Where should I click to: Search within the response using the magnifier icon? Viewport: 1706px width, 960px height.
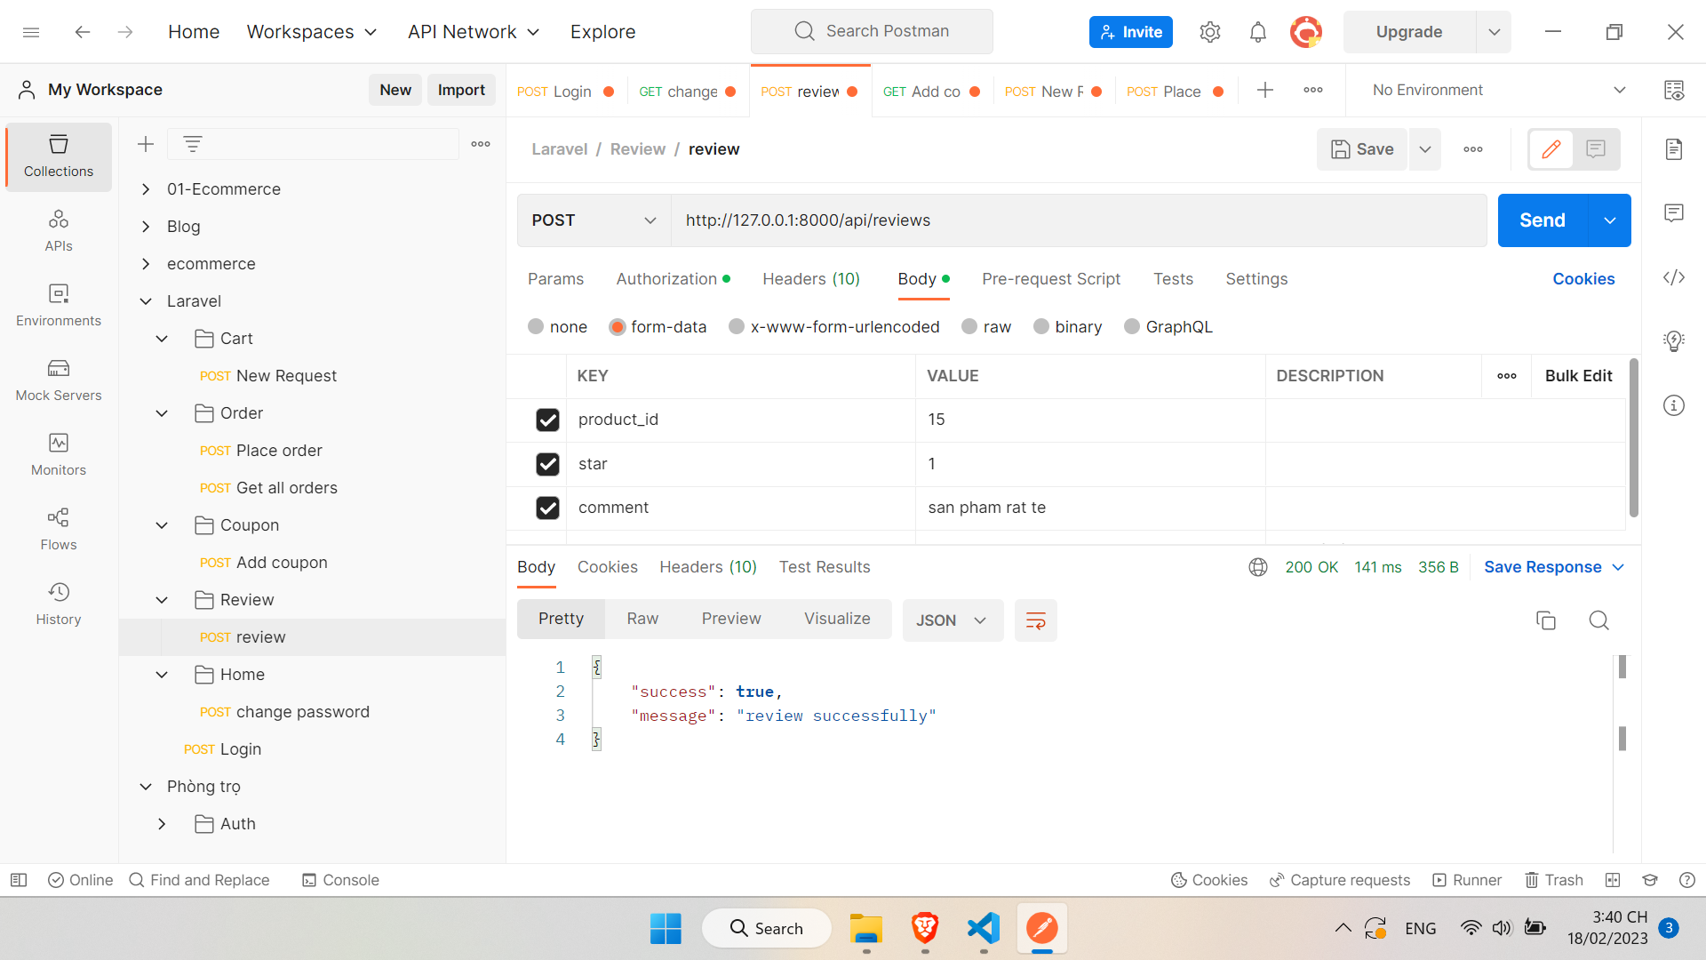click(1598, 620)
